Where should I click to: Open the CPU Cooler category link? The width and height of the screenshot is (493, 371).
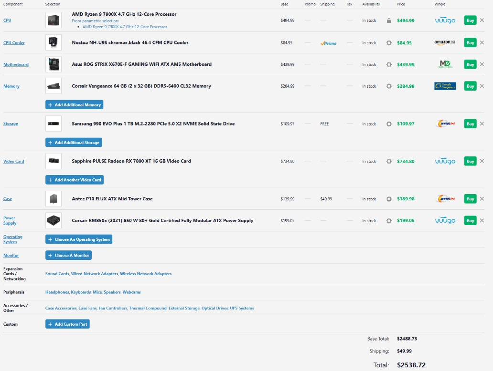pos(14,43)
